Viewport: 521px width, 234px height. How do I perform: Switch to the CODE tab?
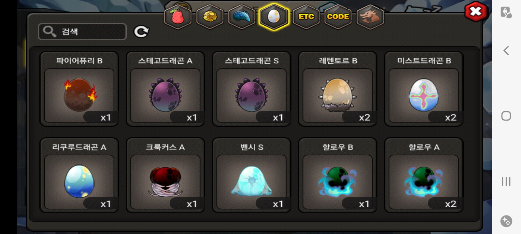click(x=338, y=17)
